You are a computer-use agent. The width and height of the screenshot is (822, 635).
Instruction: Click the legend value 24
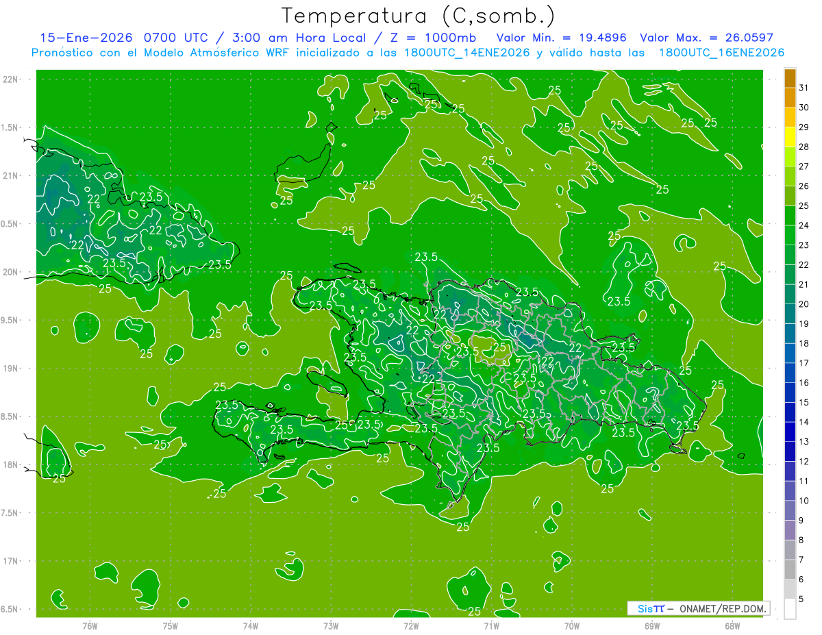coord(804,225)
